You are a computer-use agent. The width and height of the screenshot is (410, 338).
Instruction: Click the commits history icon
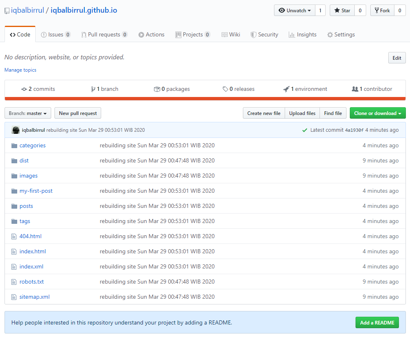(x=24, y=89)
